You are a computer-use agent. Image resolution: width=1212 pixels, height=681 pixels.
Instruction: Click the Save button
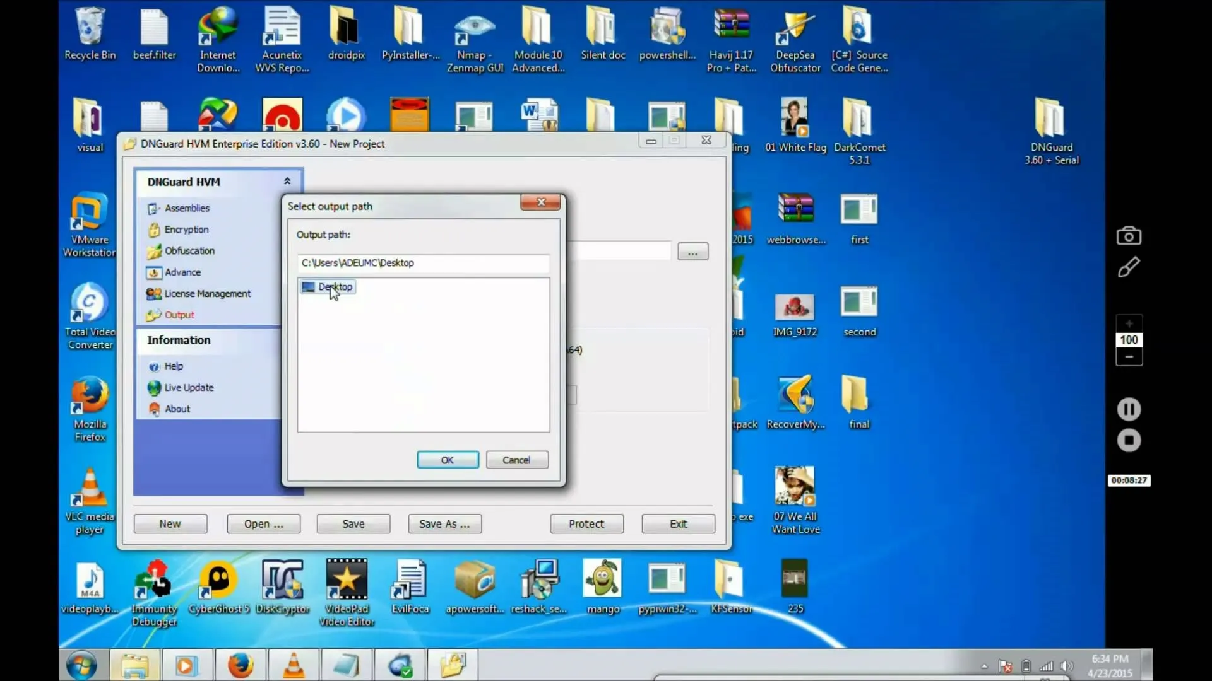point(353,524)
